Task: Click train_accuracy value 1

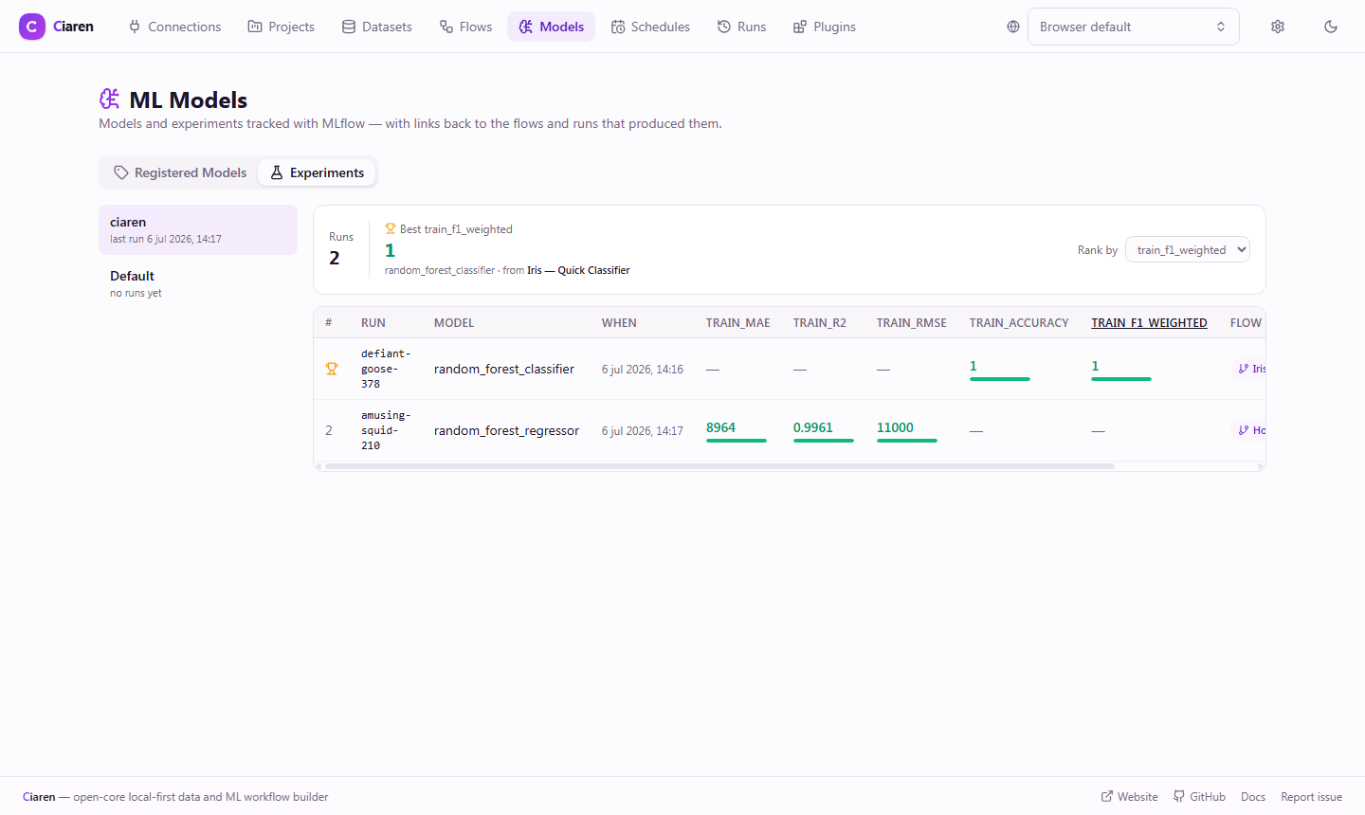Action: pyautogui.click(x=974, y=366)
